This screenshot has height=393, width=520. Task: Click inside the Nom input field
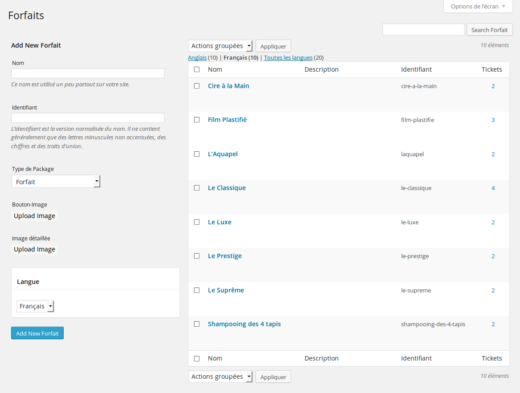click(x=87, y=73)
